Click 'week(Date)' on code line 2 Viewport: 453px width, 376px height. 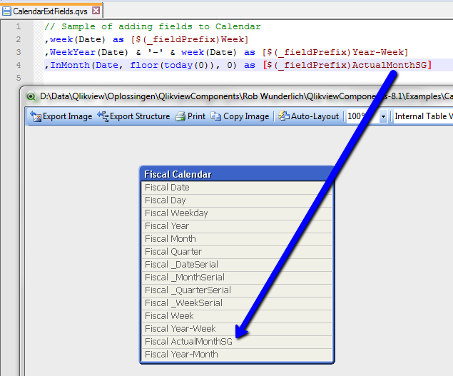78,39
